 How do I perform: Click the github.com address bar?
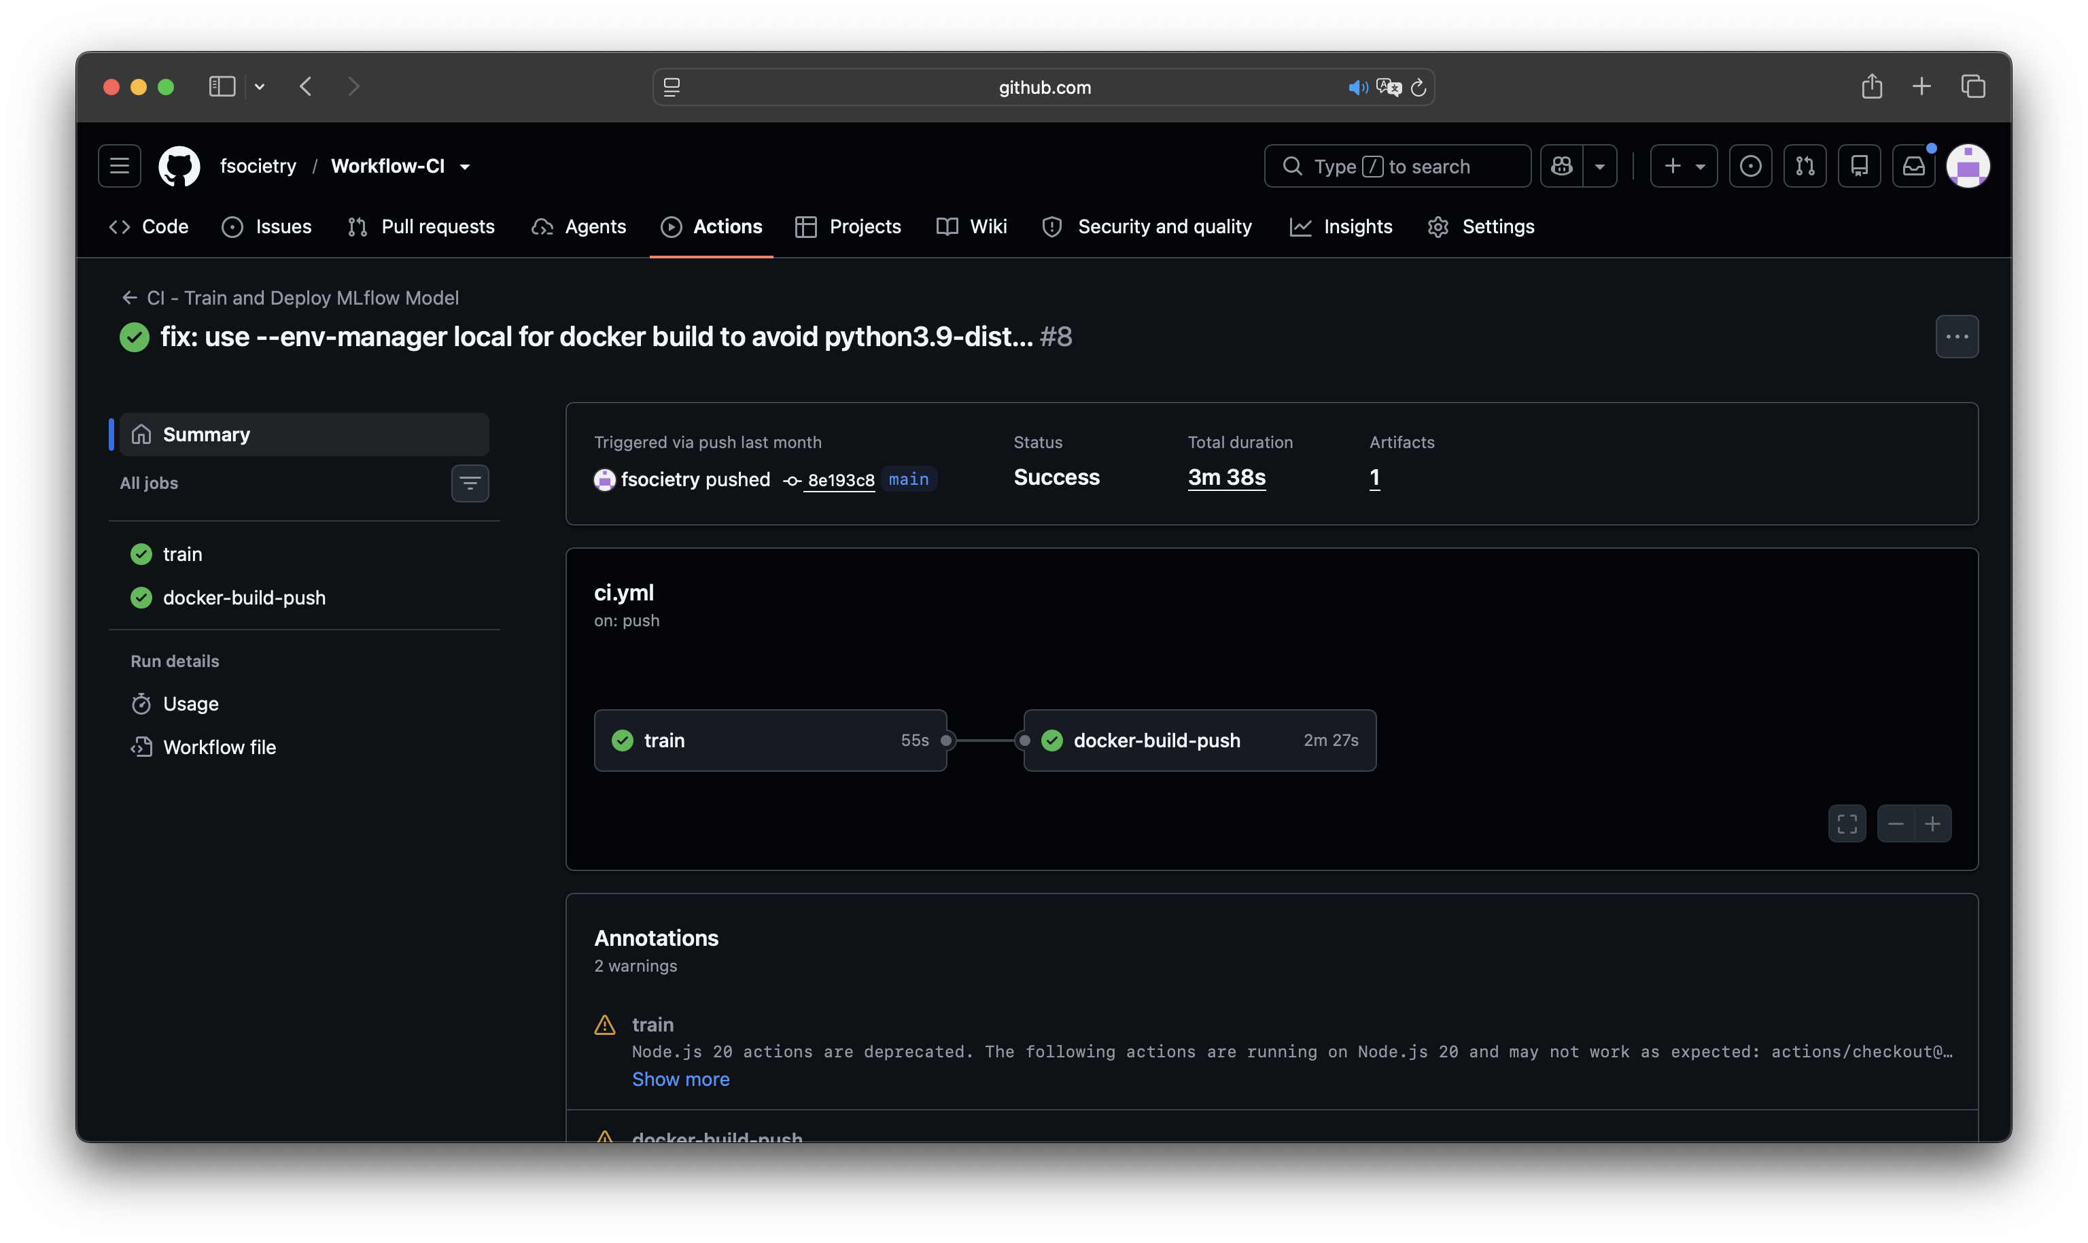(x=1043, y=87)
